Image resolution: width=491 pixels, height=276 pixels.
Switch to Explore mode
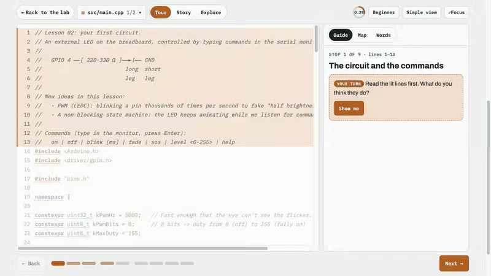(211, 12)
